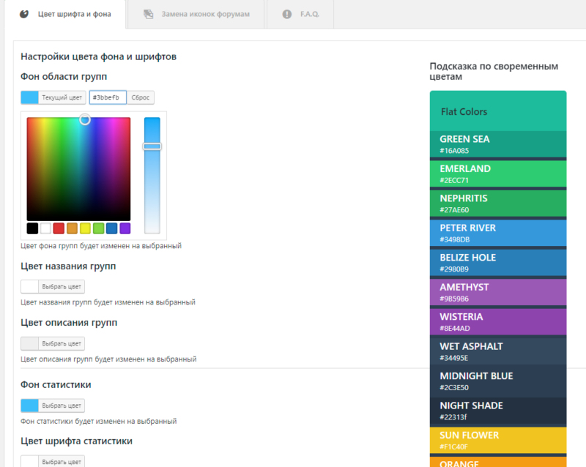586x467 pixels.
Task: Open the 'Замена иконок форумам' tab
Action: pyautogui.click(x=202, y=14)
